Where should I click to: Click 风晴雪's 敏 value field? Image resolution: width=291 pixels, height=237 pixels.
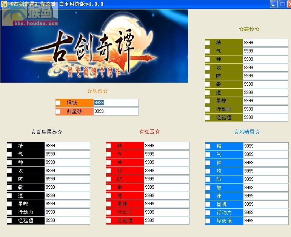(266, 188)
